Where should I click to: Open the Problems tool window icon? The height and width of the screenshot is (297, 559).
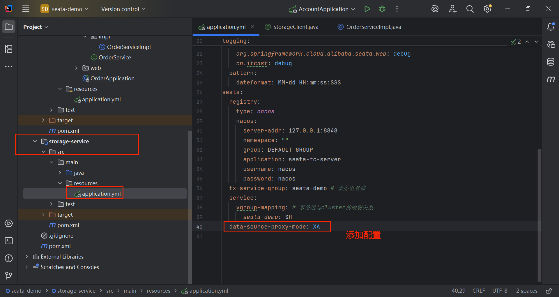click(x=9, y=258)
